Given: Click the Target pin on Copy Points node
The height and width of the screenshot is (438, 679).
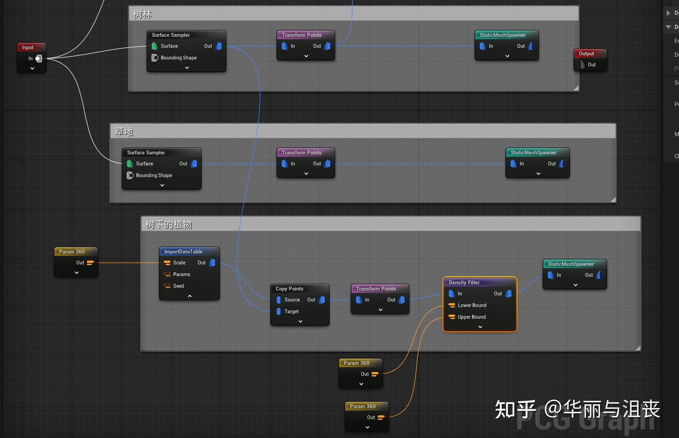Looking at the screenshot, I should coord(278,311).
